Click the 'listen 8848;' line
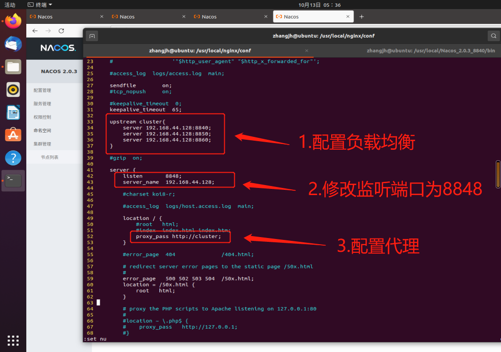 152,176
